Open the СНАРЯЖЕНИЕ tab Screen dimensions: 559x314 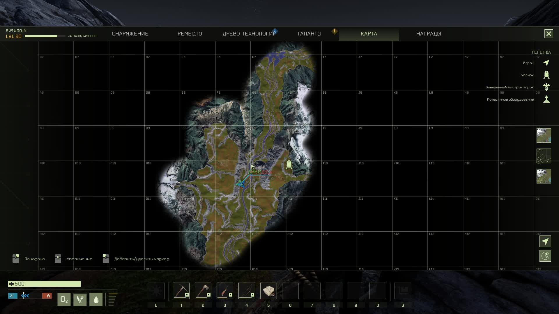130,34
